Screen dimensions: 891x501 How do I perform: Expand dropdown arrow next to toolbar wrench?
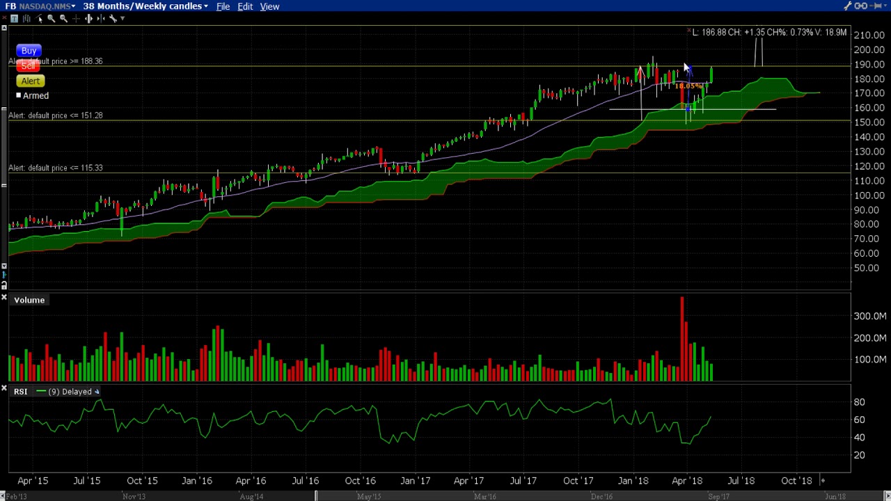[x=123, y=19]
